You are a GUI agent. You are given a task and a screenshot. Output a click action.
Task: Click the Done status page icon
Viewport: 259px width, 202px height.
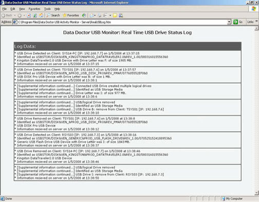pyautogui.click(x=3, y=199)
